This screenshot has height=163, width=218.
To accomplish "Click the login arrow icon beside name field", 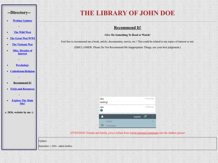I will [x=153, y=121].
